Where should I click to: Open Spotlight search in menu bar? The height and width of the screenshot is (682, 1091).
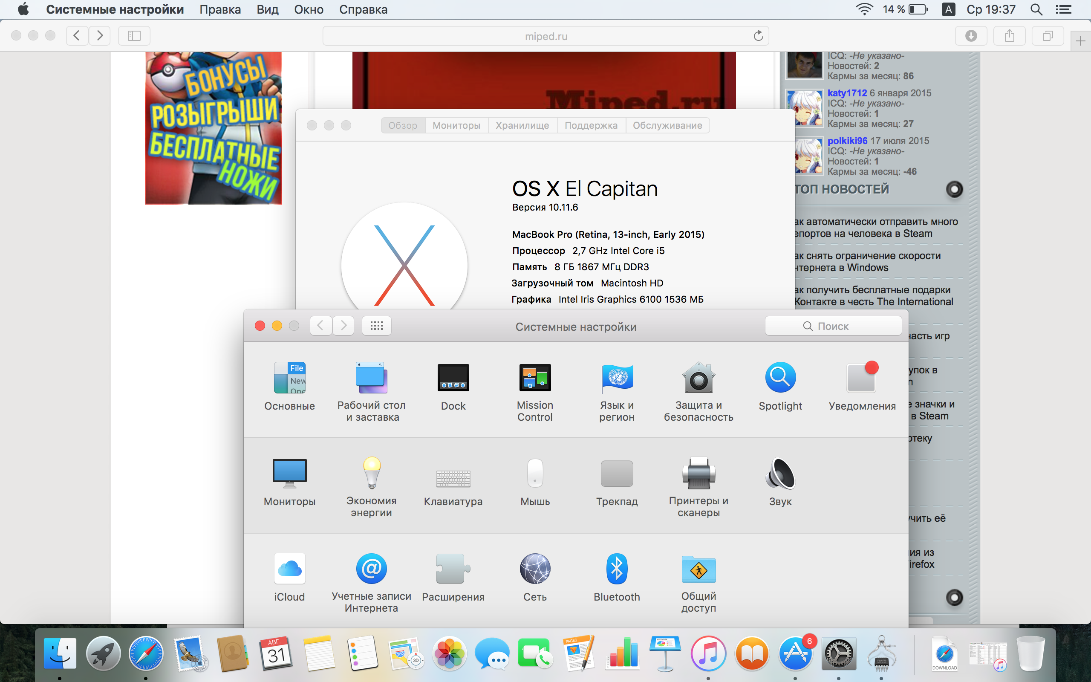[1036, 9]
